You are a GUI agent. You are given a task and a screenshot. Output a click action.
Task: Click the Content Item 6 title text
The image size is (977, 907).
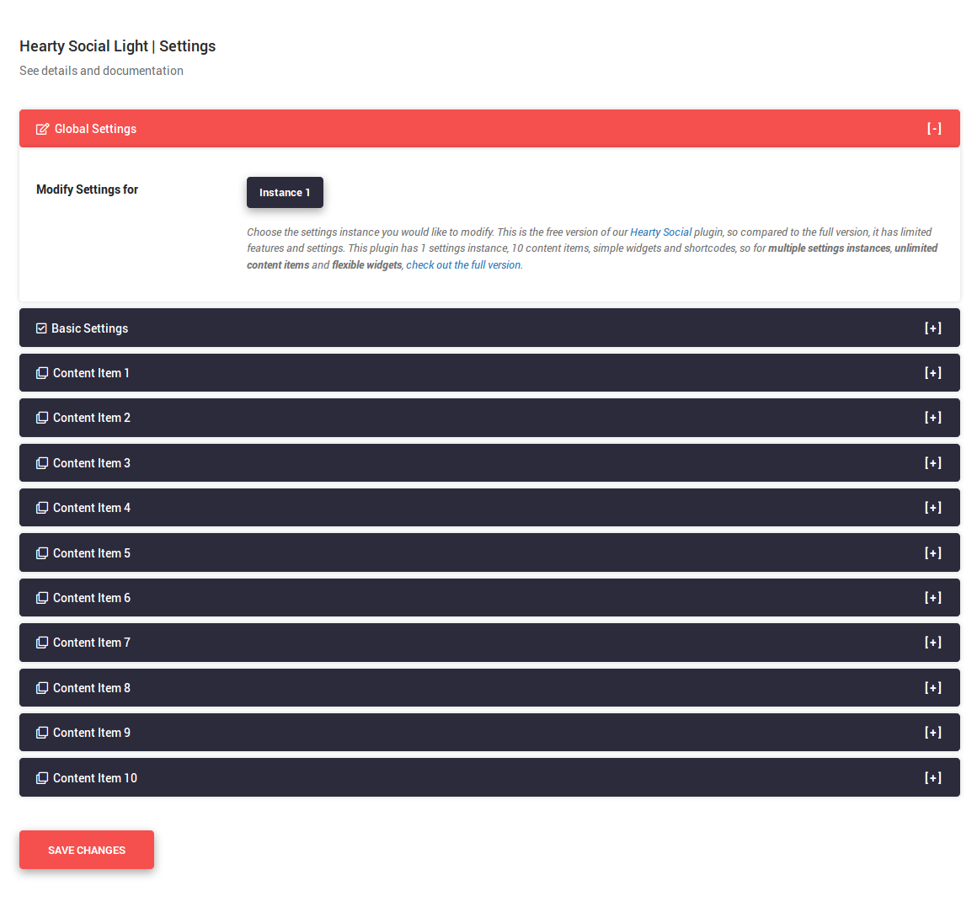[x=92, y=598]
